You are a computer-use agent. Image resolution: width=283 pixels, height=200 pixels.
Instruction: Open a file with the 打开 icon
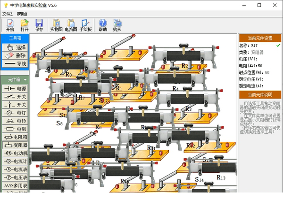coord(25,25)
